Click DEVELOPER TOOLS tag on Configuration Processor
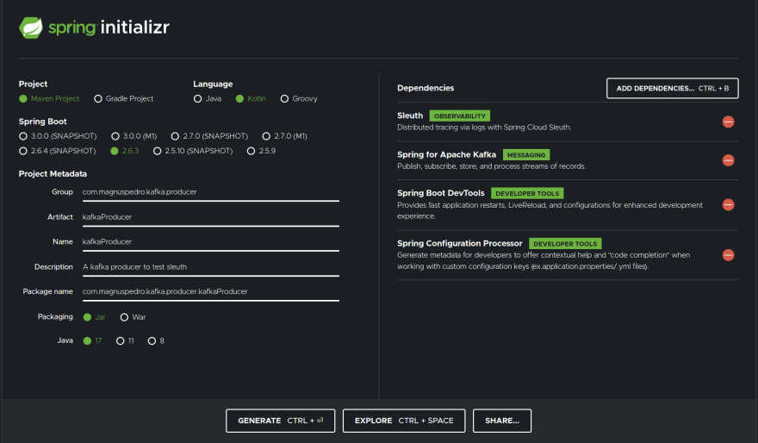Viewport: 758px width, 443px height. [565, 244]
